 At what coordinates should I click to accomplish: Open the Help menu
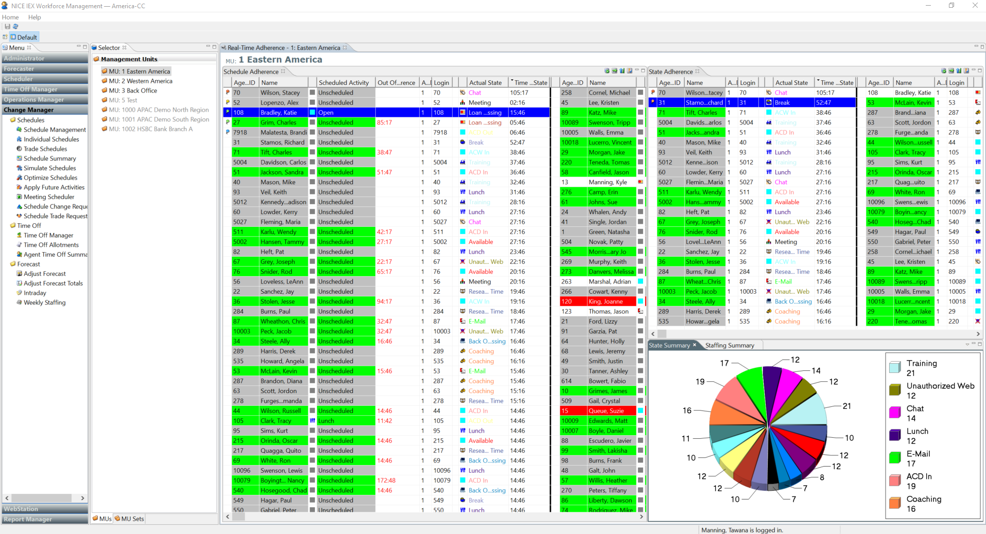point(34,17)
